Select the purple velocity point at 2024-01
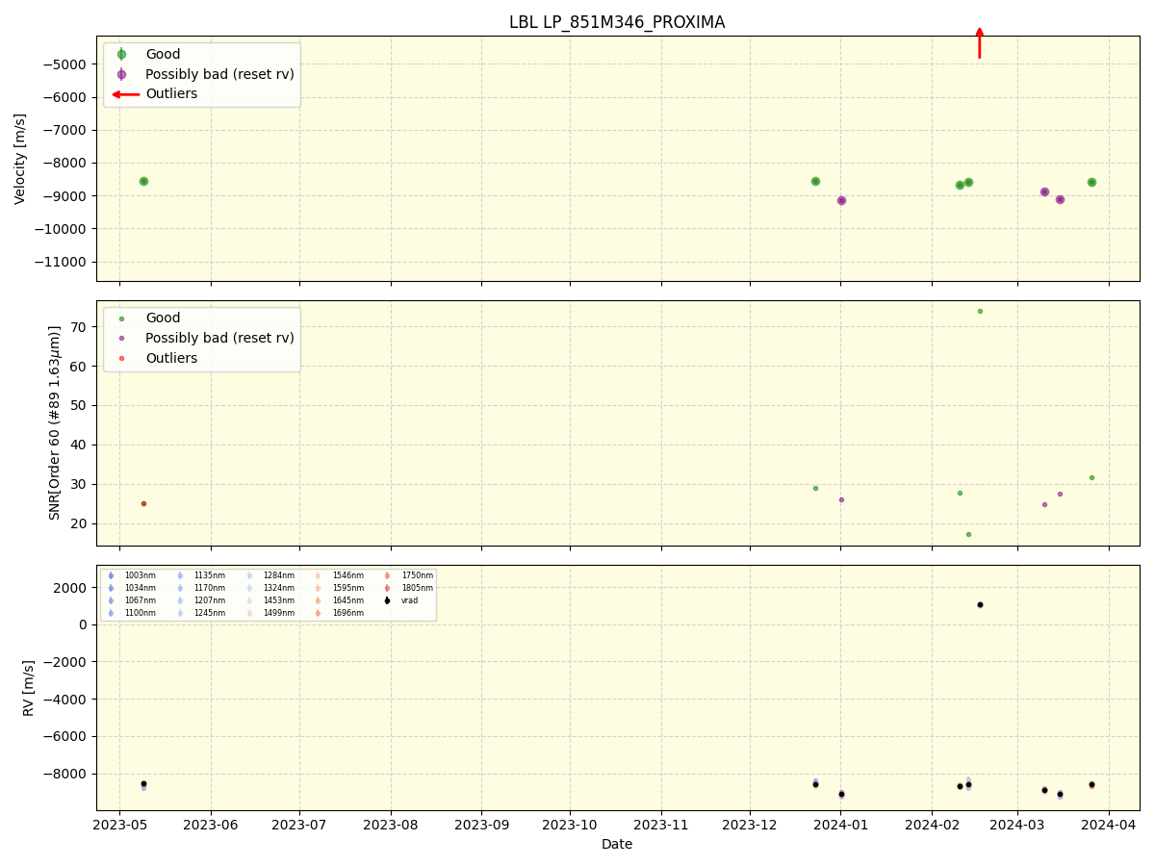The height and width of the screenshot is (866, 1155). coord(841,200)
